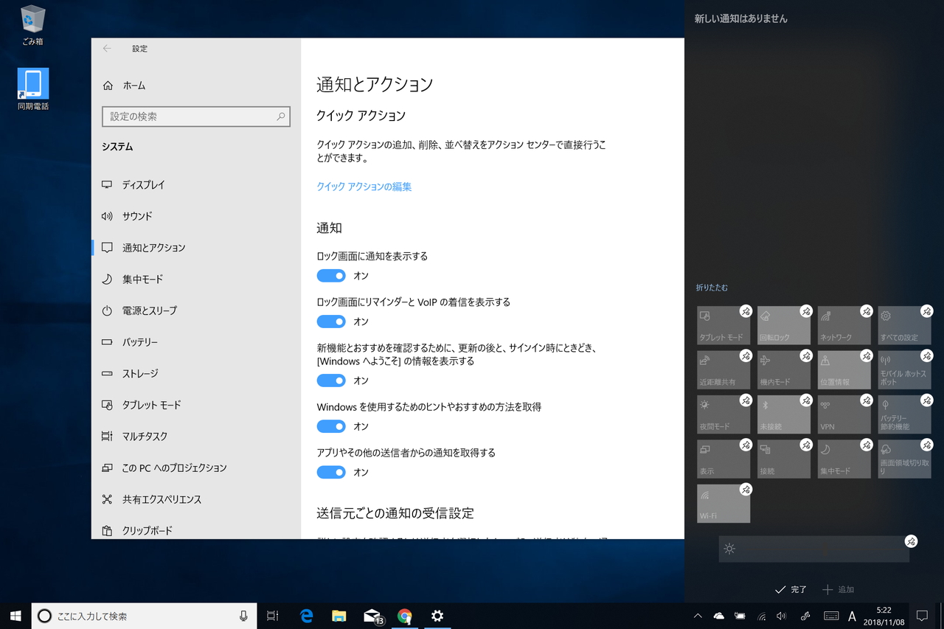Toggle the 機内モード quick action tile
944x629 pixels.
784,369
